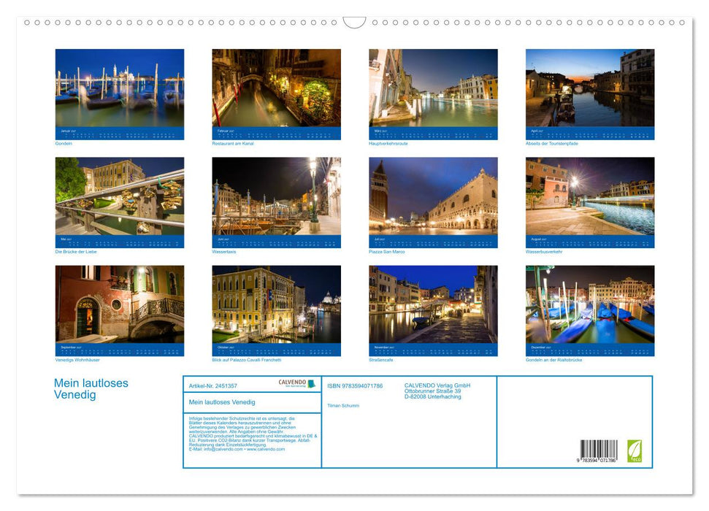Click 'Mein lautloses Venedig' inside info box
Screen dimensions: 709x511
point(222,402)
